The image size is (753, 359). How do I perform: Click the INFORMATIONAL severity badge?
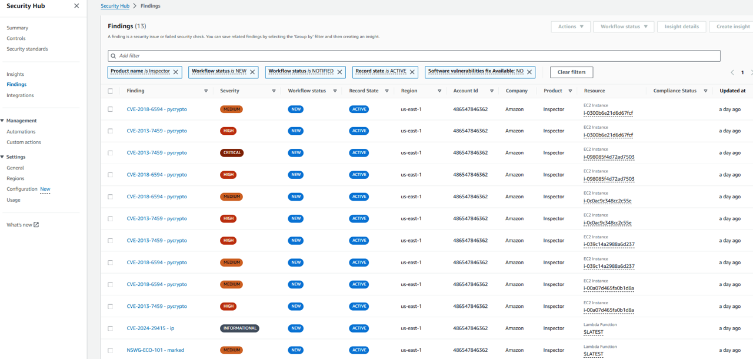point(239,328)
